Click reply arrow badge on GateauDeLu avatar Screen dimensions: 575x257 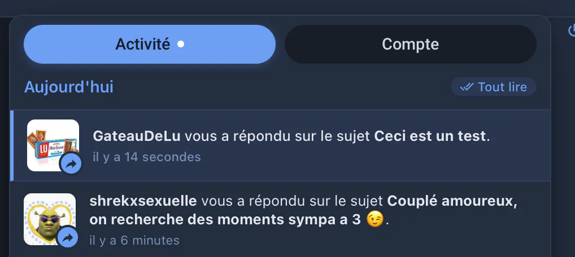point(71,163)
